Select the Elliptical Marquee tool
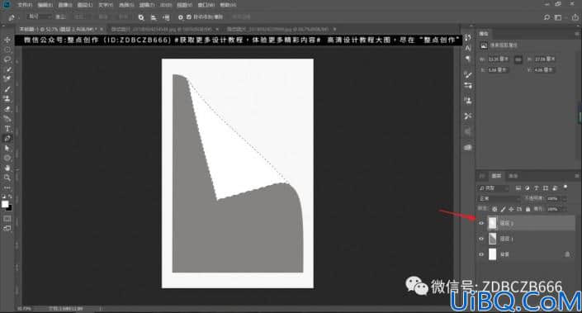 [x=7, y=50]
